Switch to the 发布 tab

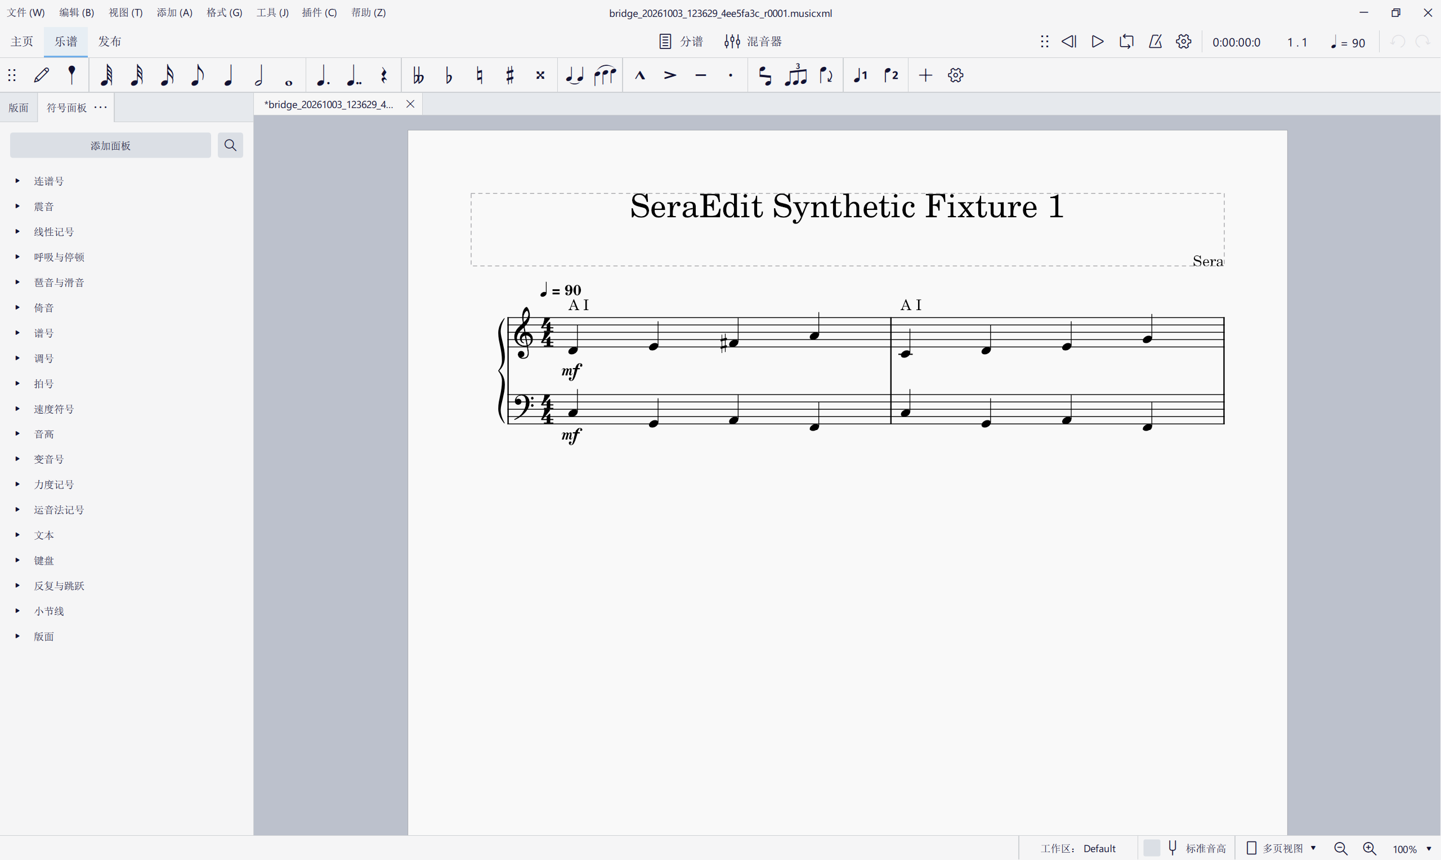[x=110, y=42]
